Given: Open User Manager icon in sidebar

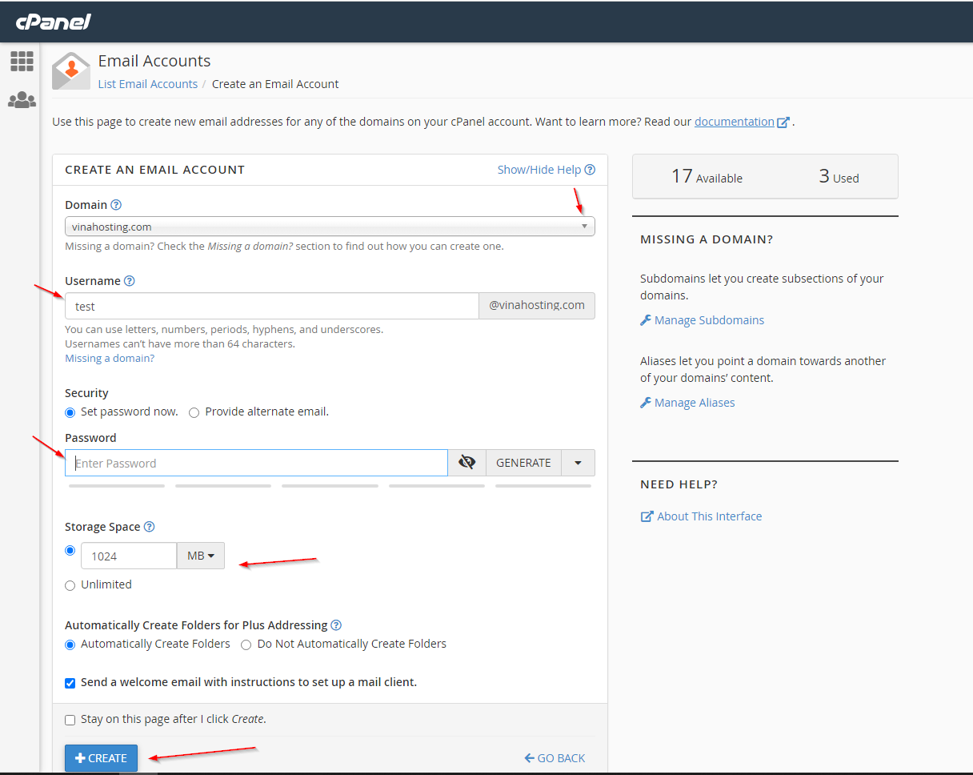Looking at the screenshot, I should click(22, 101).
